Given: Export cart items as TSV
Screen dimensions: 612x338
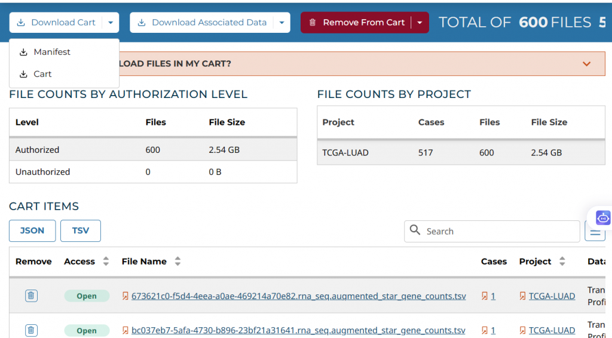Looking at the screenshot, I should click(x=81, y=231).
